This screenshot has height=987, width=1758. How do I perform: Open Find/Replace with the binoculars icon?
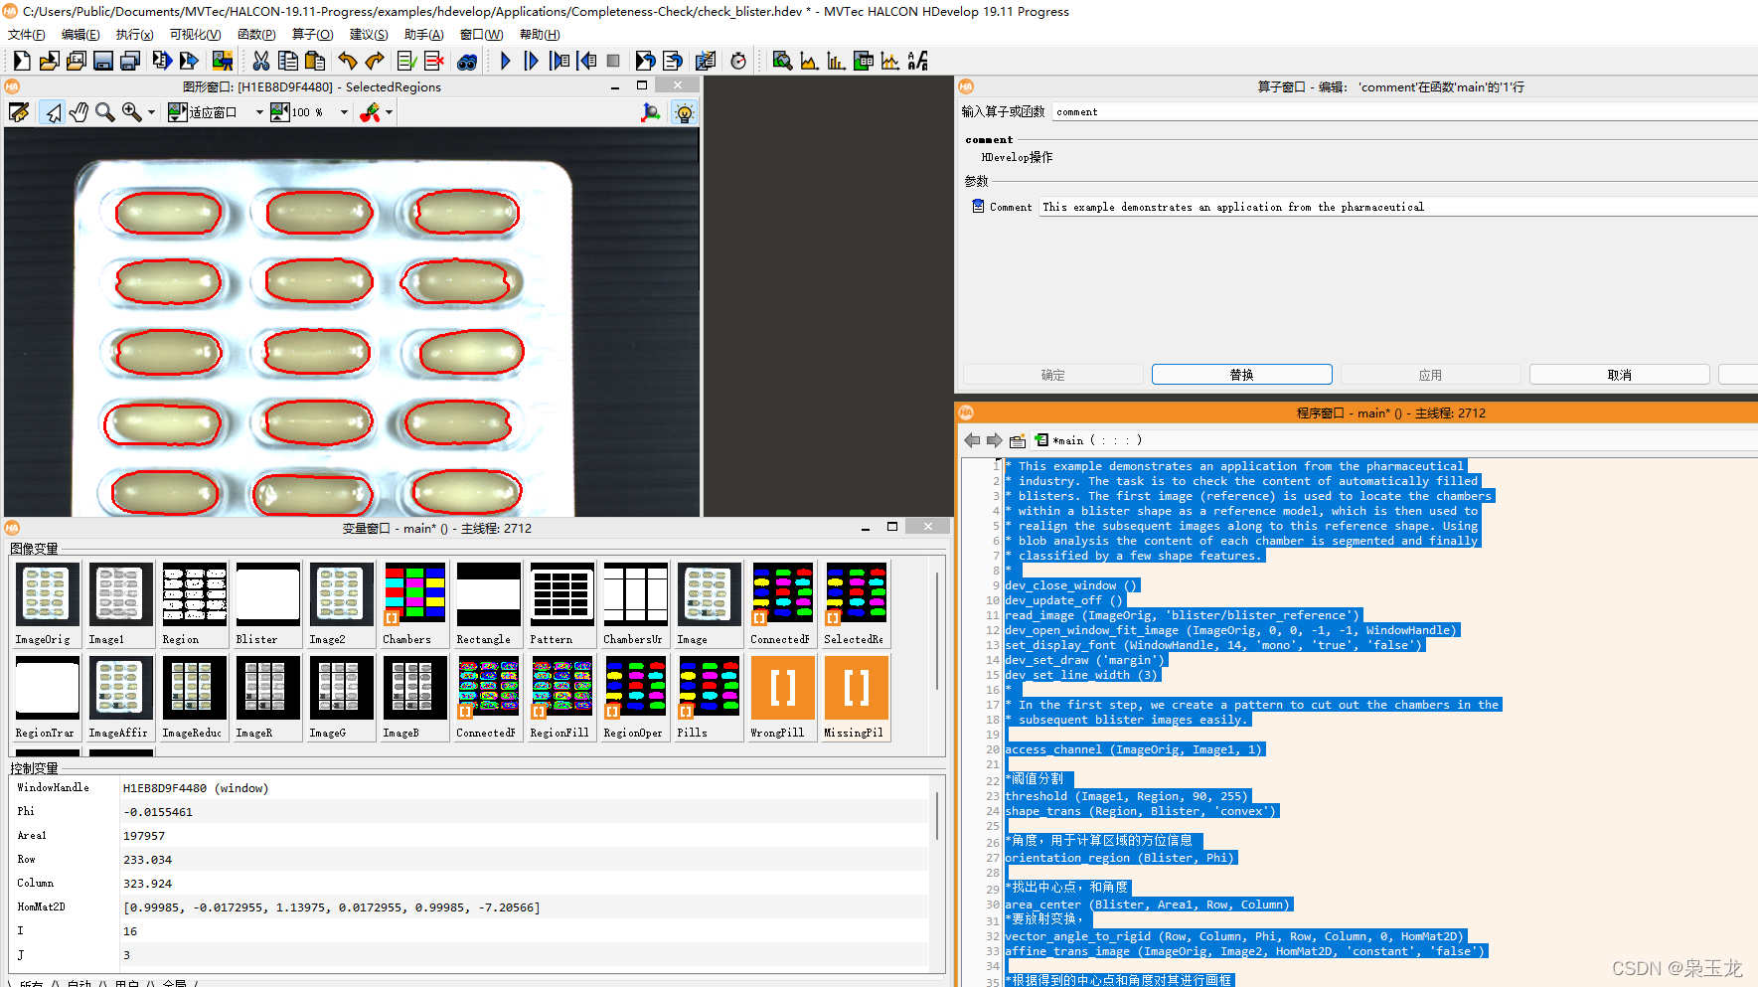(x=467, y=61)
